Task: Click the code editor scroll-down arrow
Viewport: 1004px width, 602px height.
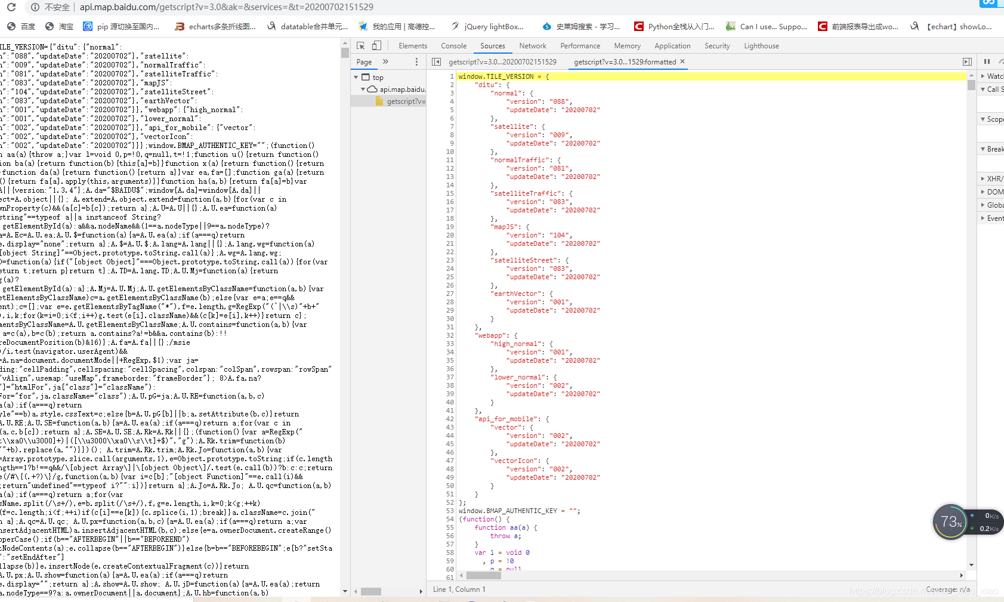Action: (x=971, y=565)
